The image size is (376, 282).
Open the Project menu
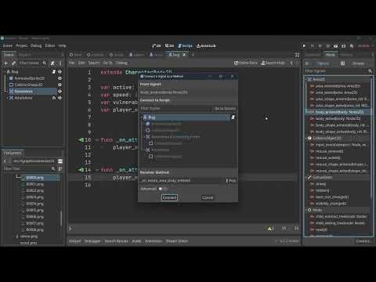coord(22,45)
